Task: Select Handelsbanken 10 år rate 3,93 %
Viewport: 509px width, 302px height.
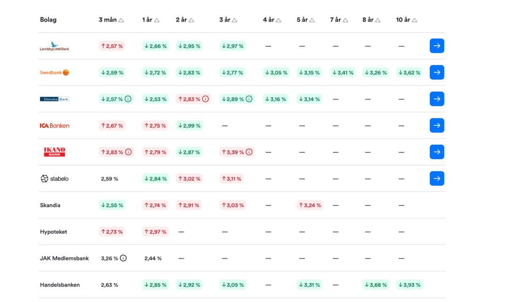Action: [x=410, y=285]
